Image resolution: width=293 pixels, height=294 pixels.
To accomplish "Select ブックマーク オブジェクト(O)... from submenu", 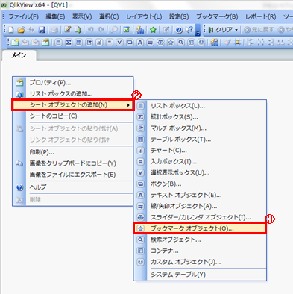I will (200, 228).
